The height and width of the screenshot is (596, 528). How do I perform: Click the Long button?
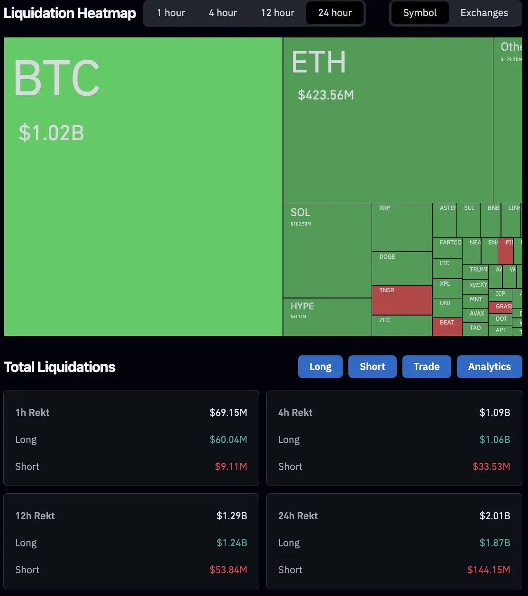[x=320, y=367]
